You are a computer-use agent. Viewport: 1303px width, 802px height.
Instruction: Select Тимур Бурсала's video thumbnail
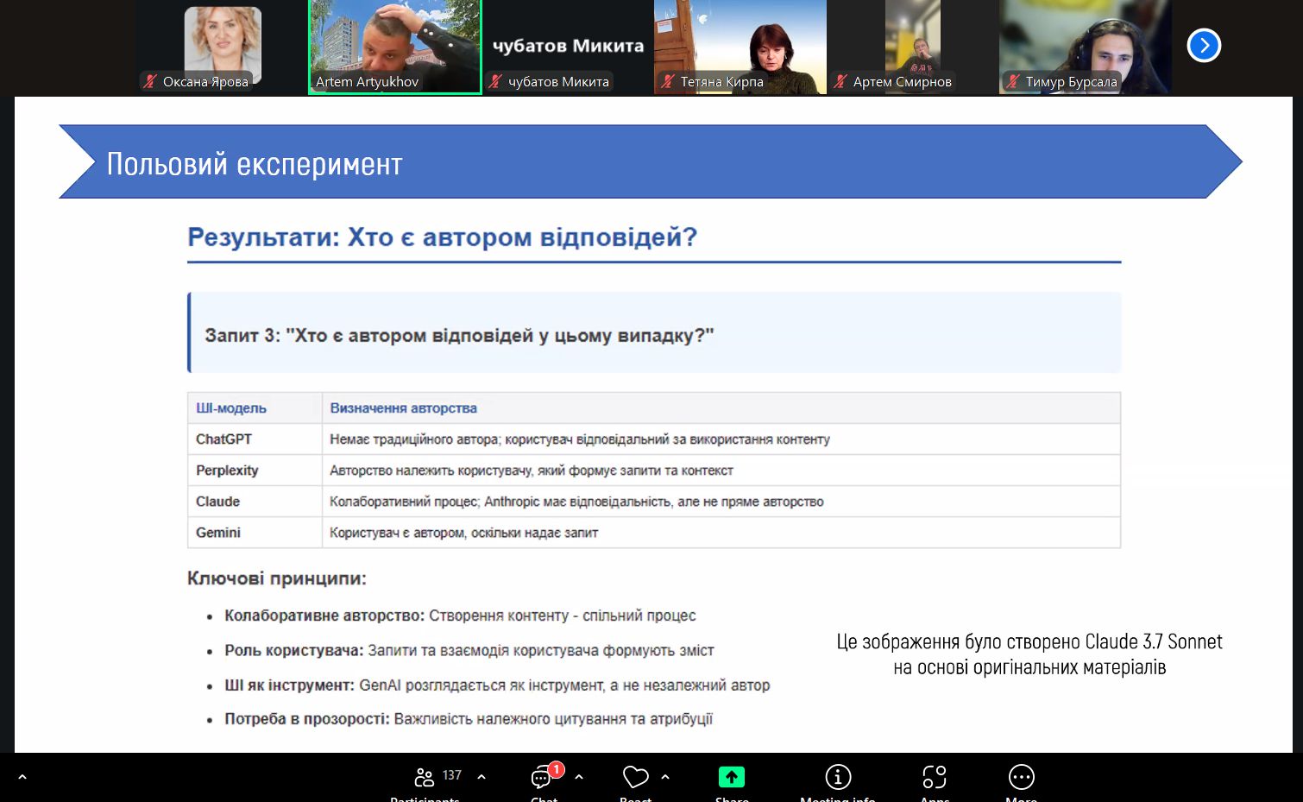1085,43
